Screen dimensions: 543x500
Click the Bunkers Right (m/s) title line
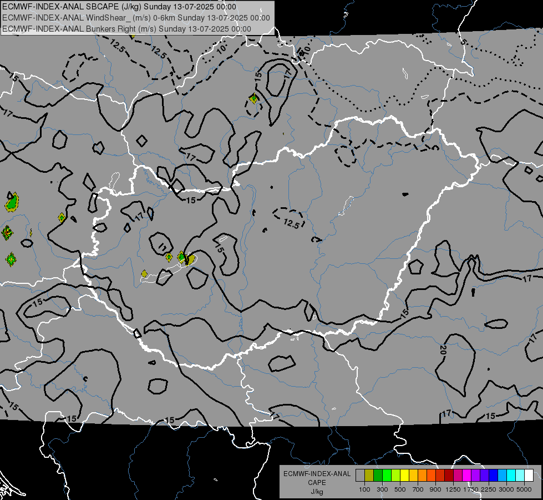126,29
